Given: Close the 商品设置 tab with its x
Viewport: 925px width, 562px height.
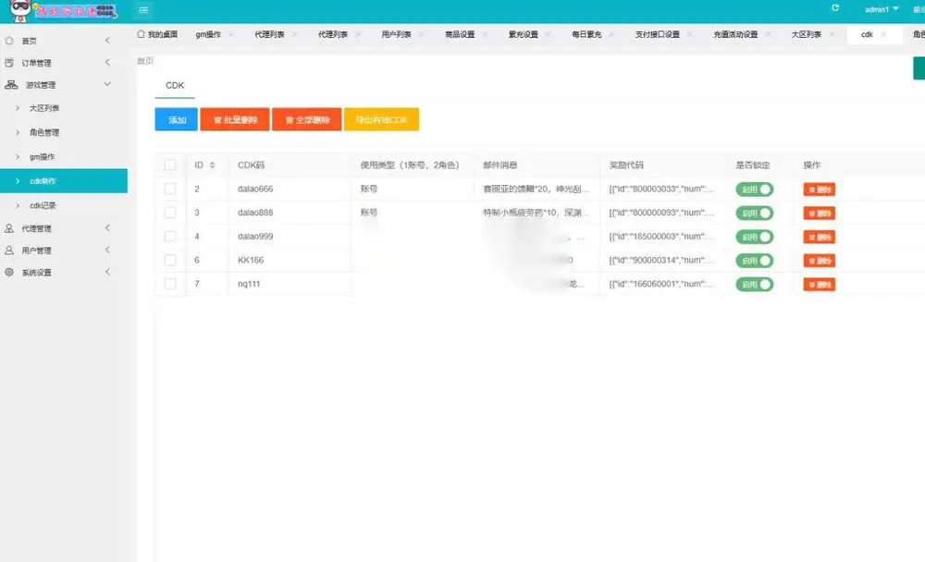Looking at the screenshot, I should click(485, 35).
